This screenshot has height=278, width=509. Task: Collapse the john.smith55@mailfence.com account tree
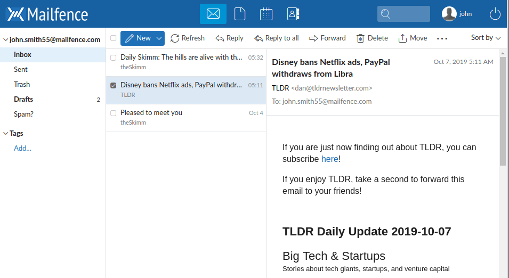click(5, 40)
